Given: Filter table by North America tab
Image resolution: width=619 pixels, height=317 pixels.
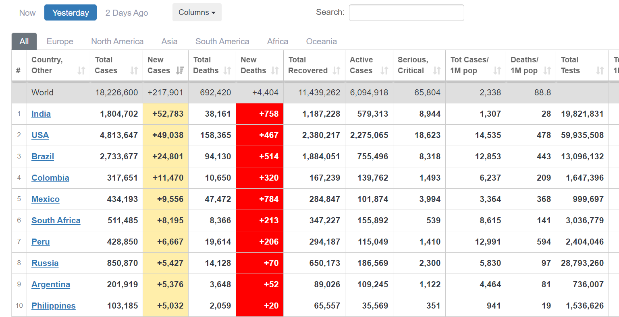Looking at the screenshot, I should click(x=117, y=41).
